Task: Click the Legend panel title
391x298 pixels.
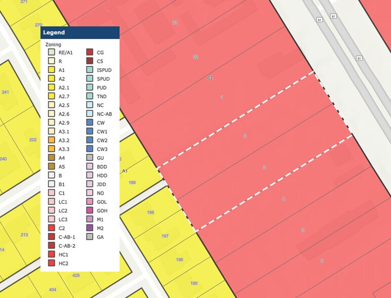Action: tap(54, 32)
